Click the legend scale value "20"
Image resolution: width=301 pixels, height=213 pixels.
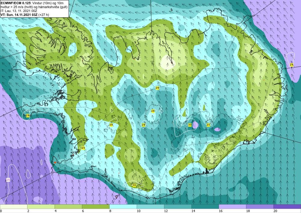coord(275,211)
